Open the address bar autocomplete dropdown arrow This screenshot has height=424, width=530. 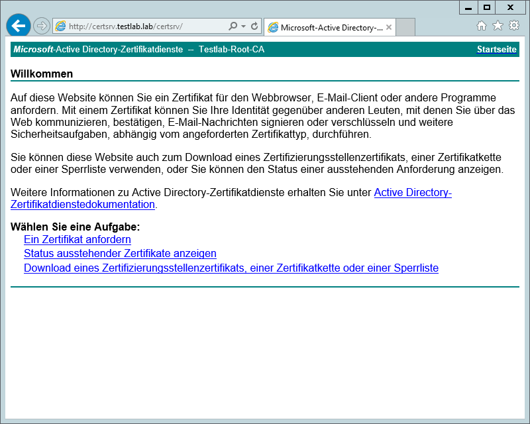click(x=243, y=26)
